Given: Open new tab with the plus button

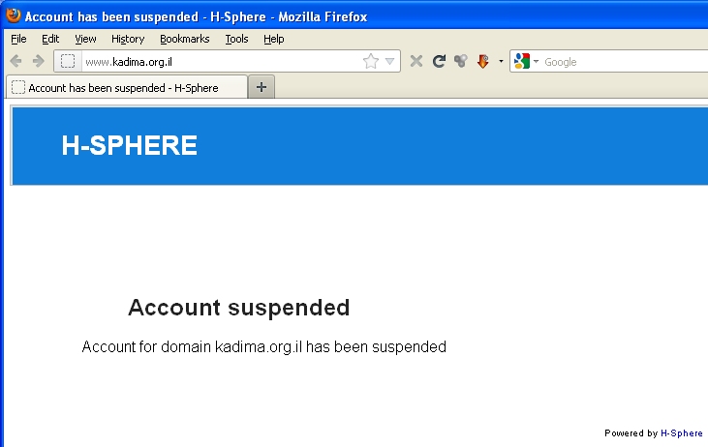Looking at the screenshot, I should pyautogui.click(x=262, y=87).
